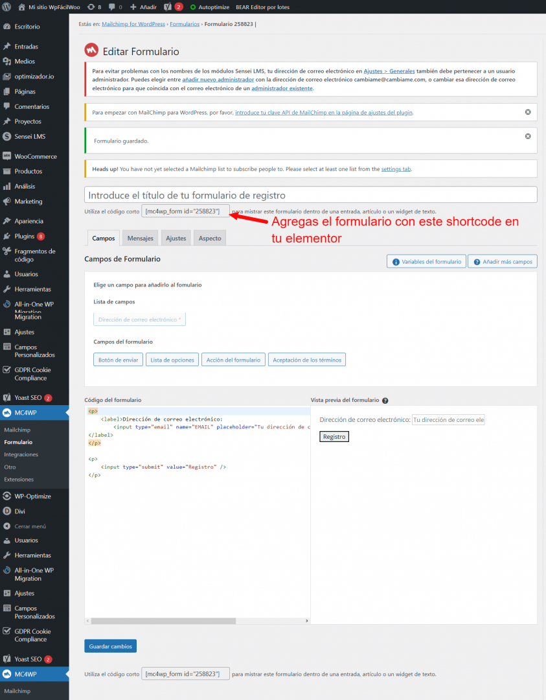Switch to the Ajustes form tab
The image size is (546, 700).
pyautogui.click(x=176, y=238)
